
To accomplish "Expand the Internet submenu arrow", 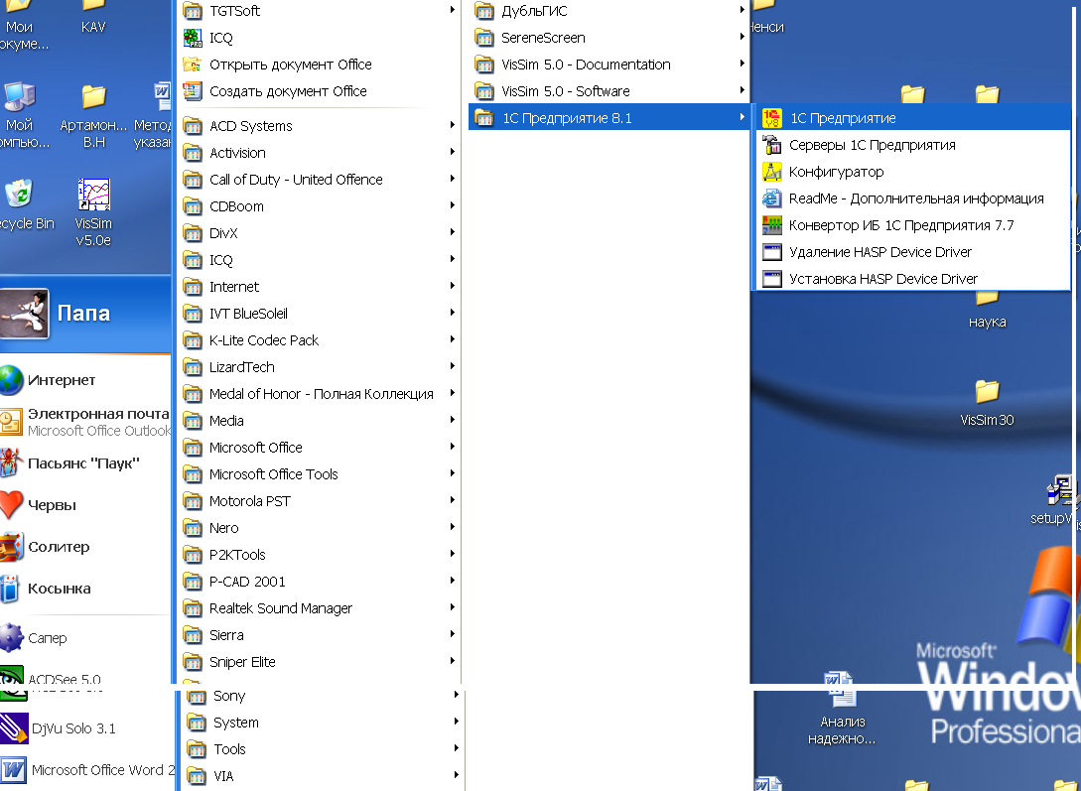I will [453, 286].
